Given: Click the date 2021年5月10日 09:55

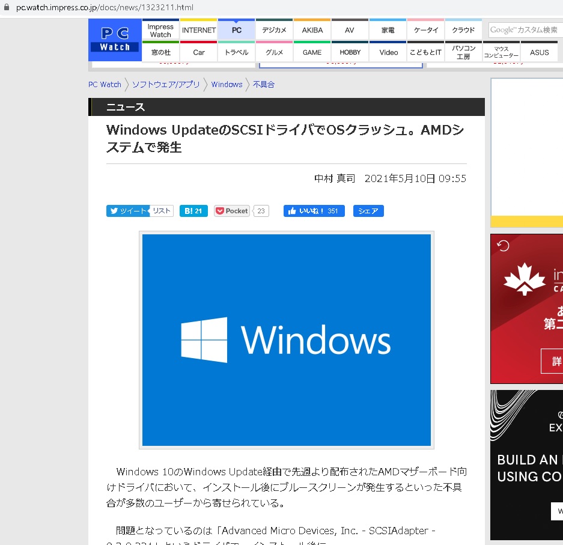Looking at the screenshot, I should point(415,178).
